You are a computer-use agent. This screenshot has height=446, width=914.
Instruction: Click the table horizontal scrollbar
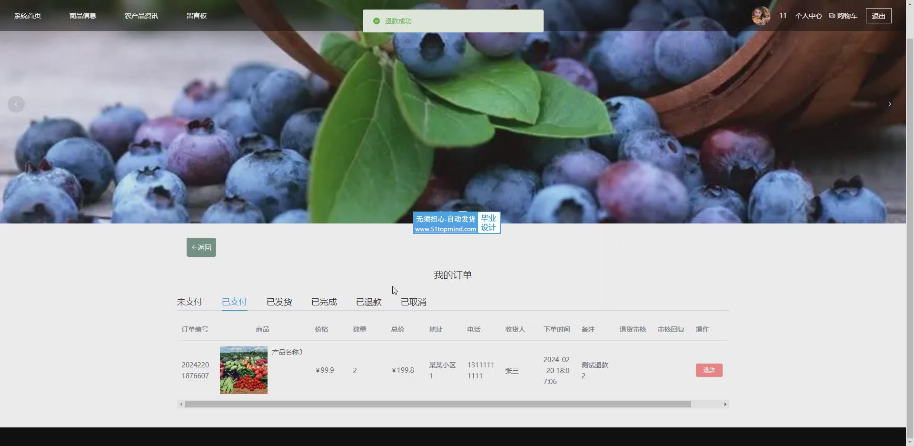pyautogui.click(x=437, y=404)
